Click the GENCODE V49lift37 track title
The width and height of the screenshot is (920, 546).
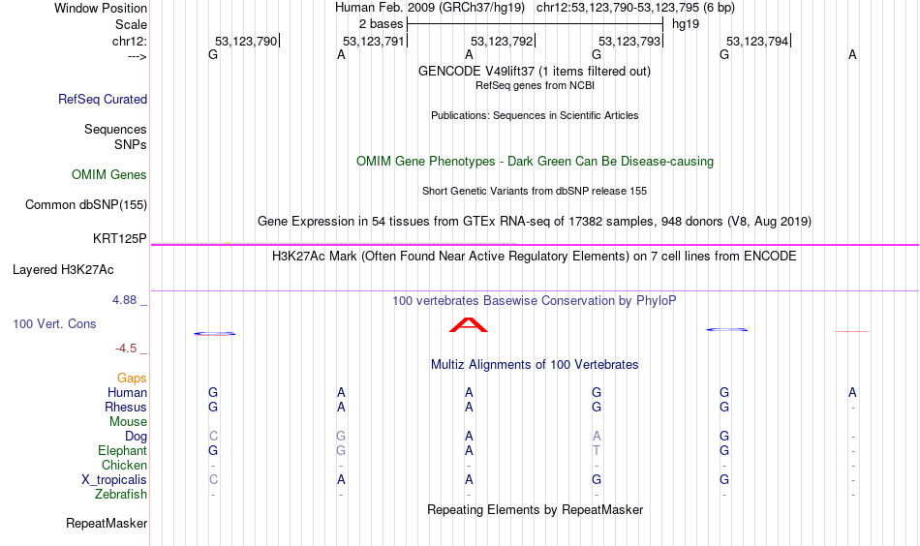point(535,71)
